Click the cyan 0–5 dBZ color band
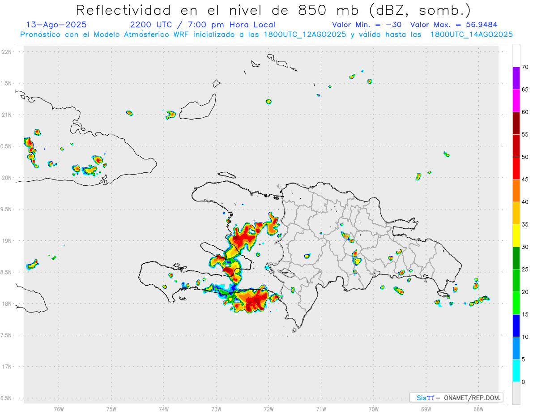The image size is (537, 415). [x=516, y=371]
